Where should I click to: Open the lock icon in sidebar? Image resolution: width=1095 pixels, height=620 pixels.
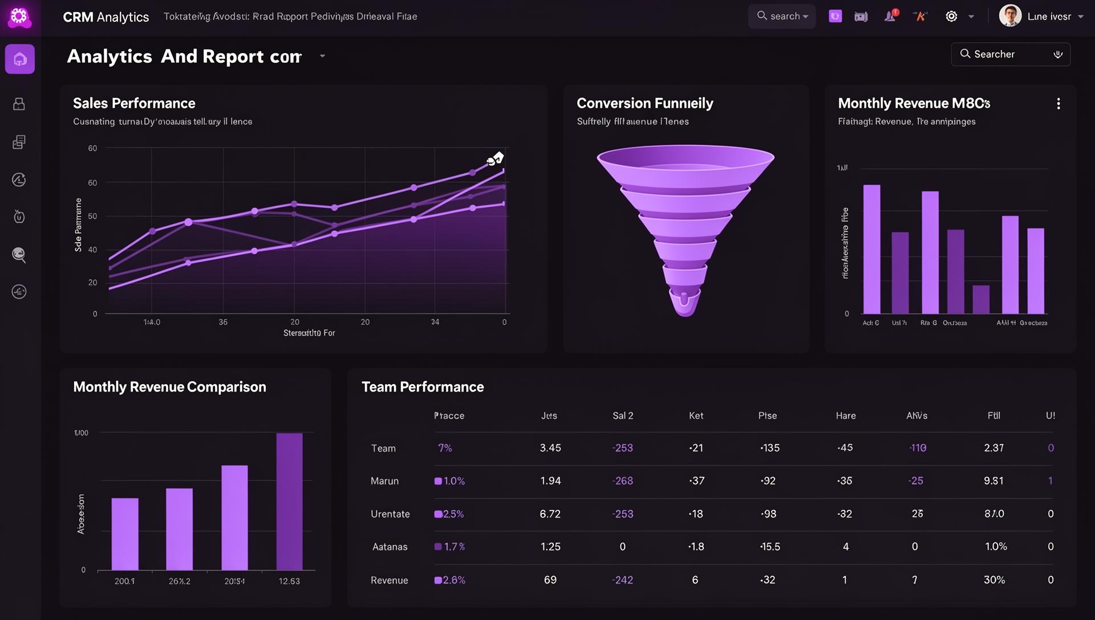click(19, 104)
